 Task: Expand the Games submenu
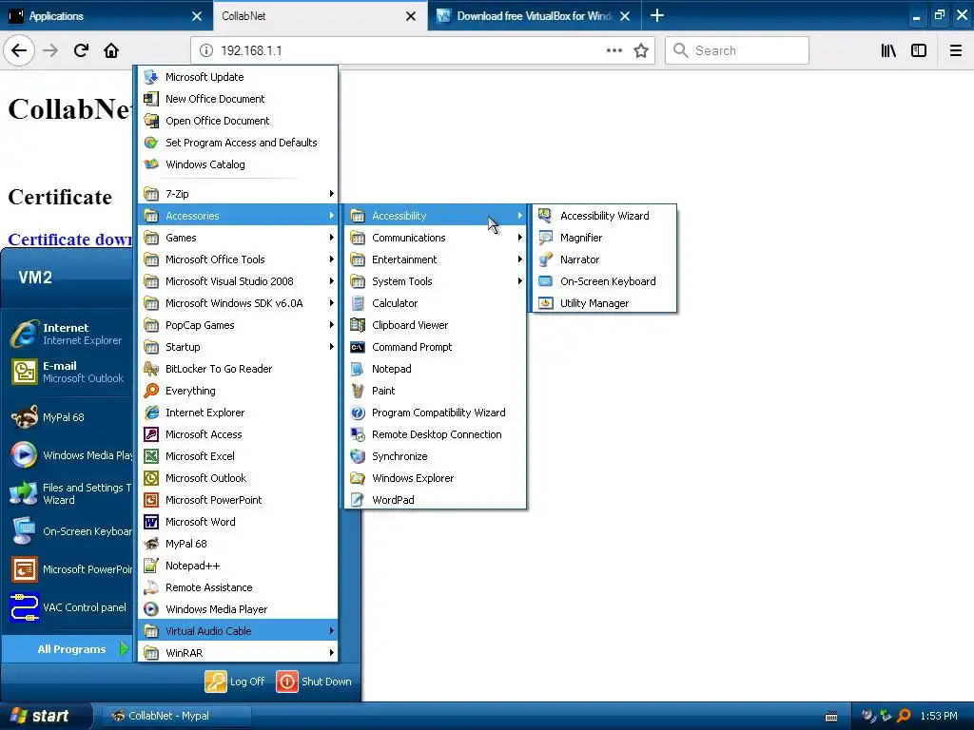[238, 238]
